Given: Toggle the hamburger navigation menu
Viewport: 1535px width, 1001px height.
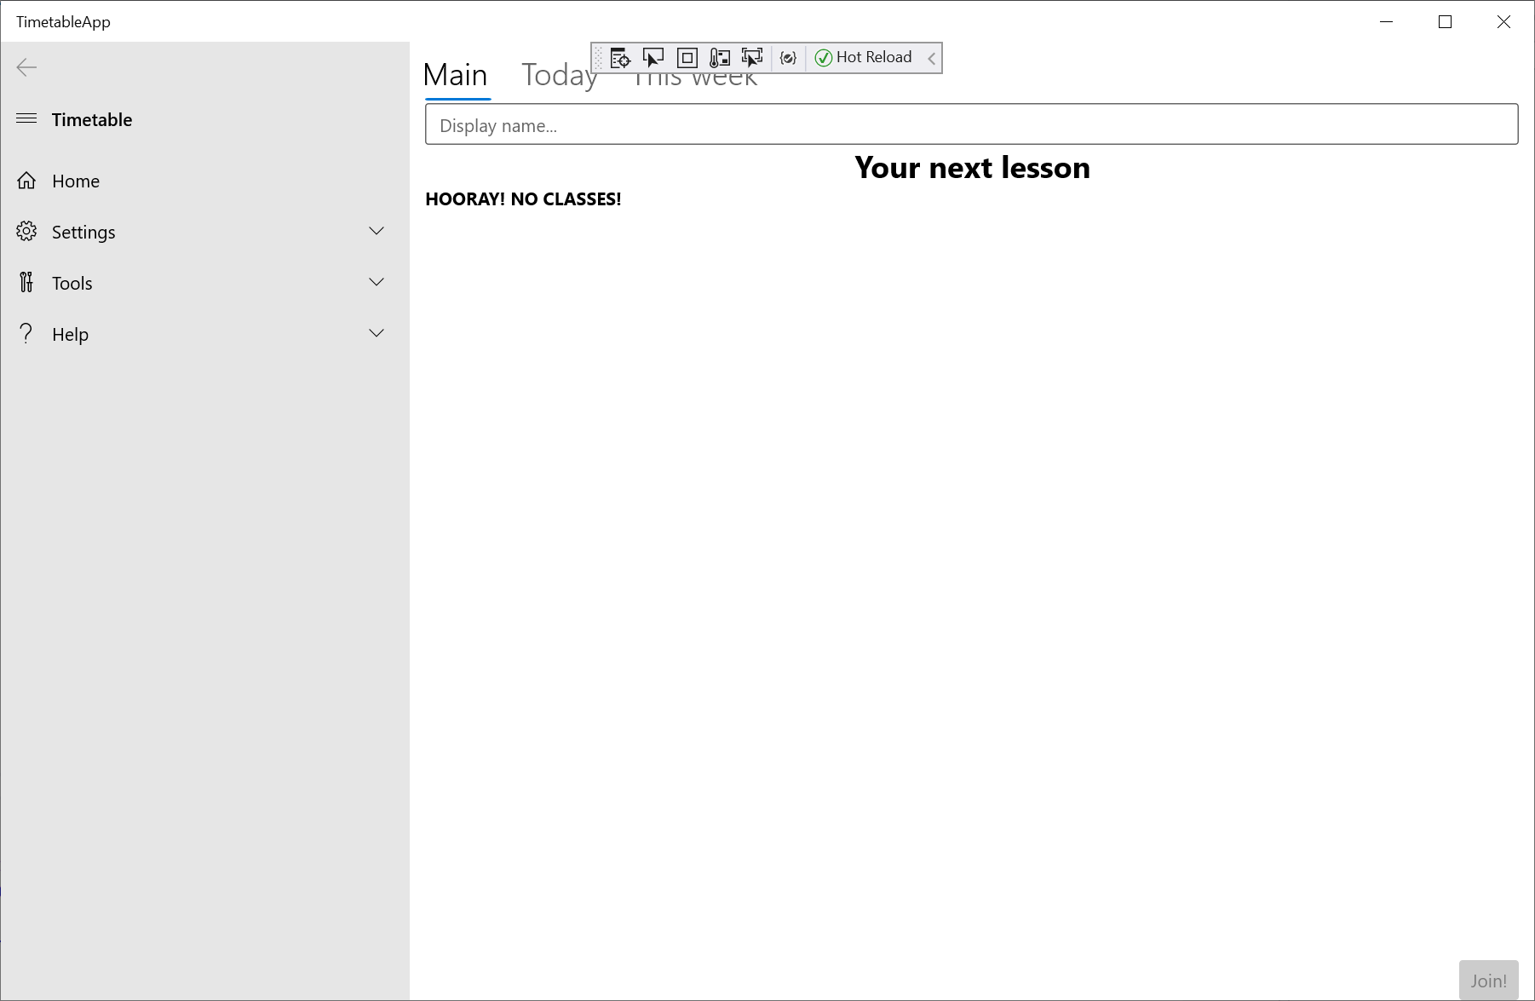Looking at the screenshot, I should tap(26, 118).
